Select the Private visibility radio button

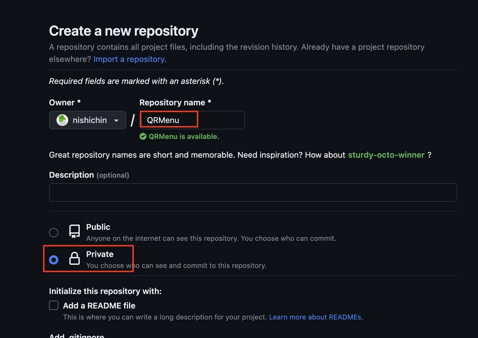coord(53,259)
